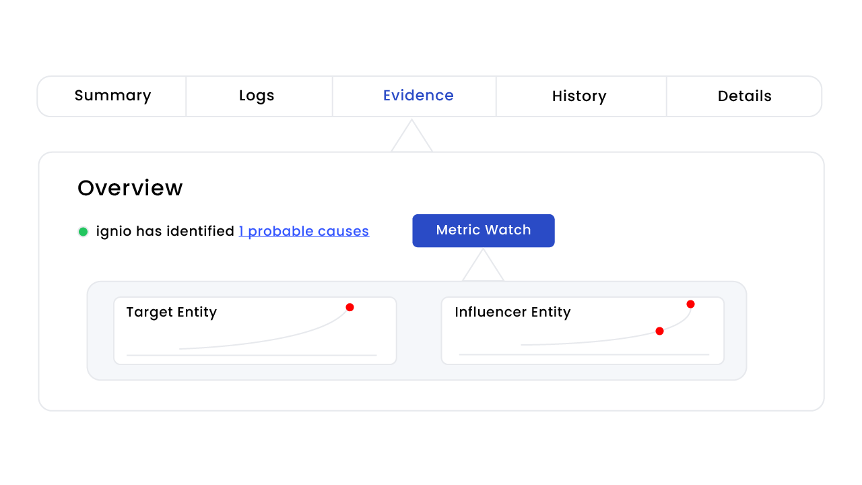Click the triangle pointer below Metric Watch
Image resolution: width=862 pixels, height=485 pixels.
pos(483,267)
